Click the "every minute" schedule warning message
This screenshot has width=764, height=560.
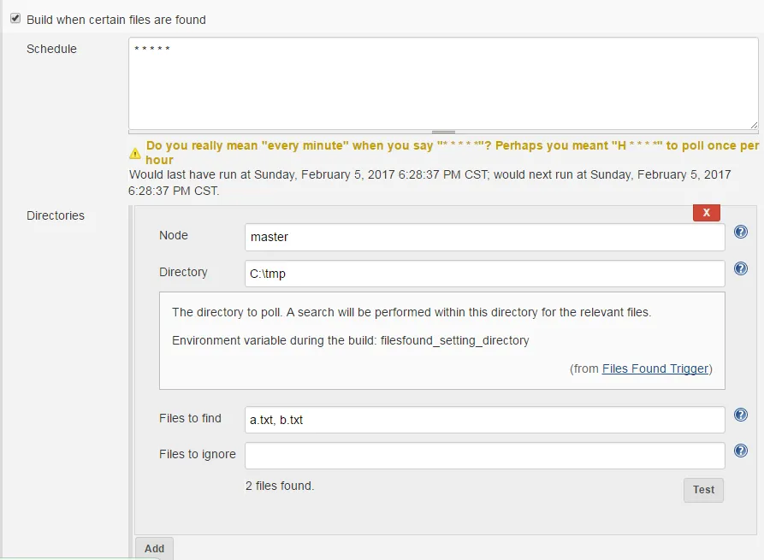pos(452,152)
